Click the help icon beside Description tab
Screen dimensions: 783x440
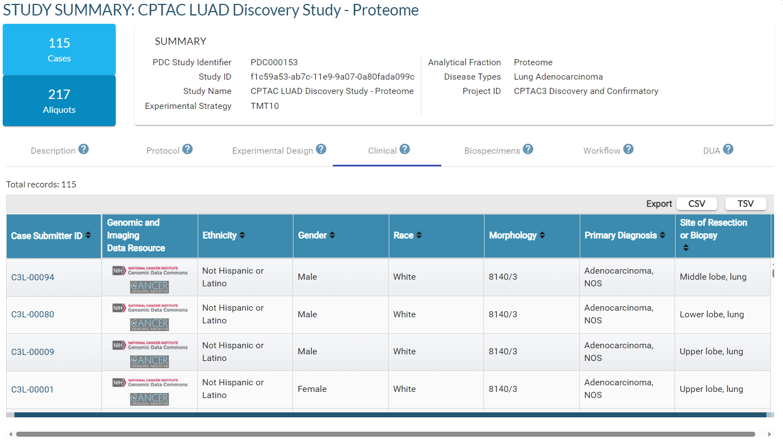coord(84,149)
